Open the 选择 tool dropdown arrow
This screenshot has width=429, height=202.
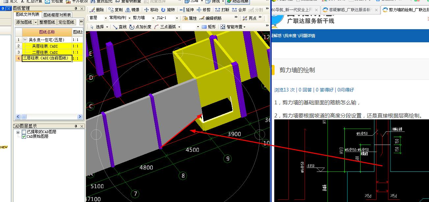point(107,27)
